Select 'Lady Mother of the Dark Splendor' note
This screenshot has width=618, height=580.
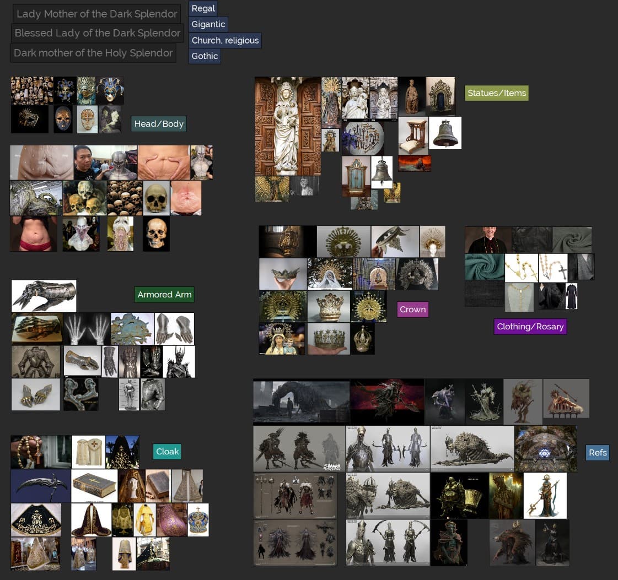click(96, 14)
